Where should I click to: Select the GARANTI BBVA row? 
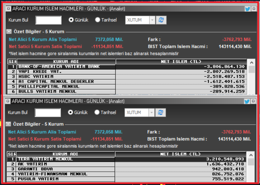point(127,169)
